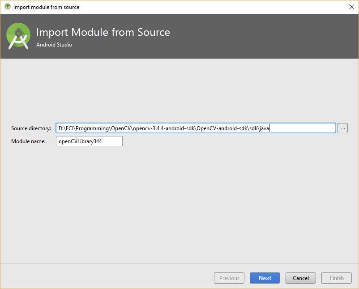The image size is (359, 289).
Task: Place the cursor on 'openCVLibrary344' text
Action: (80, 141)
